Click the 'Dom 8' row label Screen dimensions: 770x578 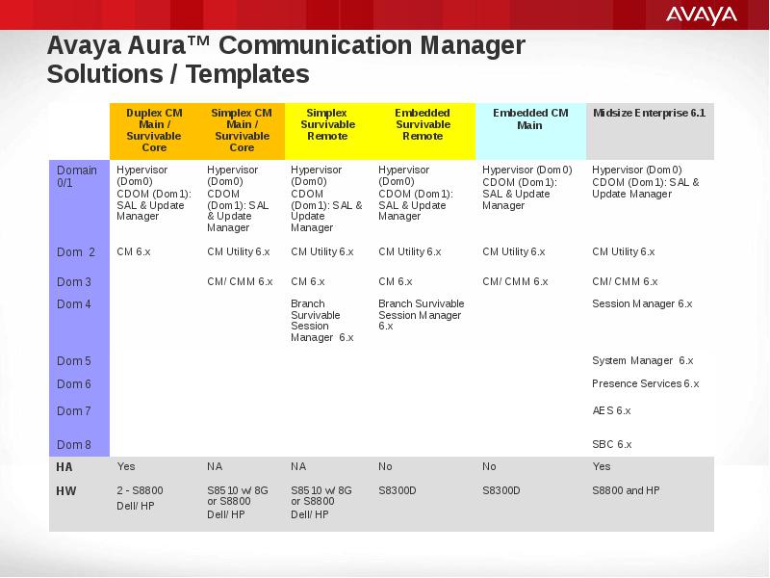click(x=74, y=445)
